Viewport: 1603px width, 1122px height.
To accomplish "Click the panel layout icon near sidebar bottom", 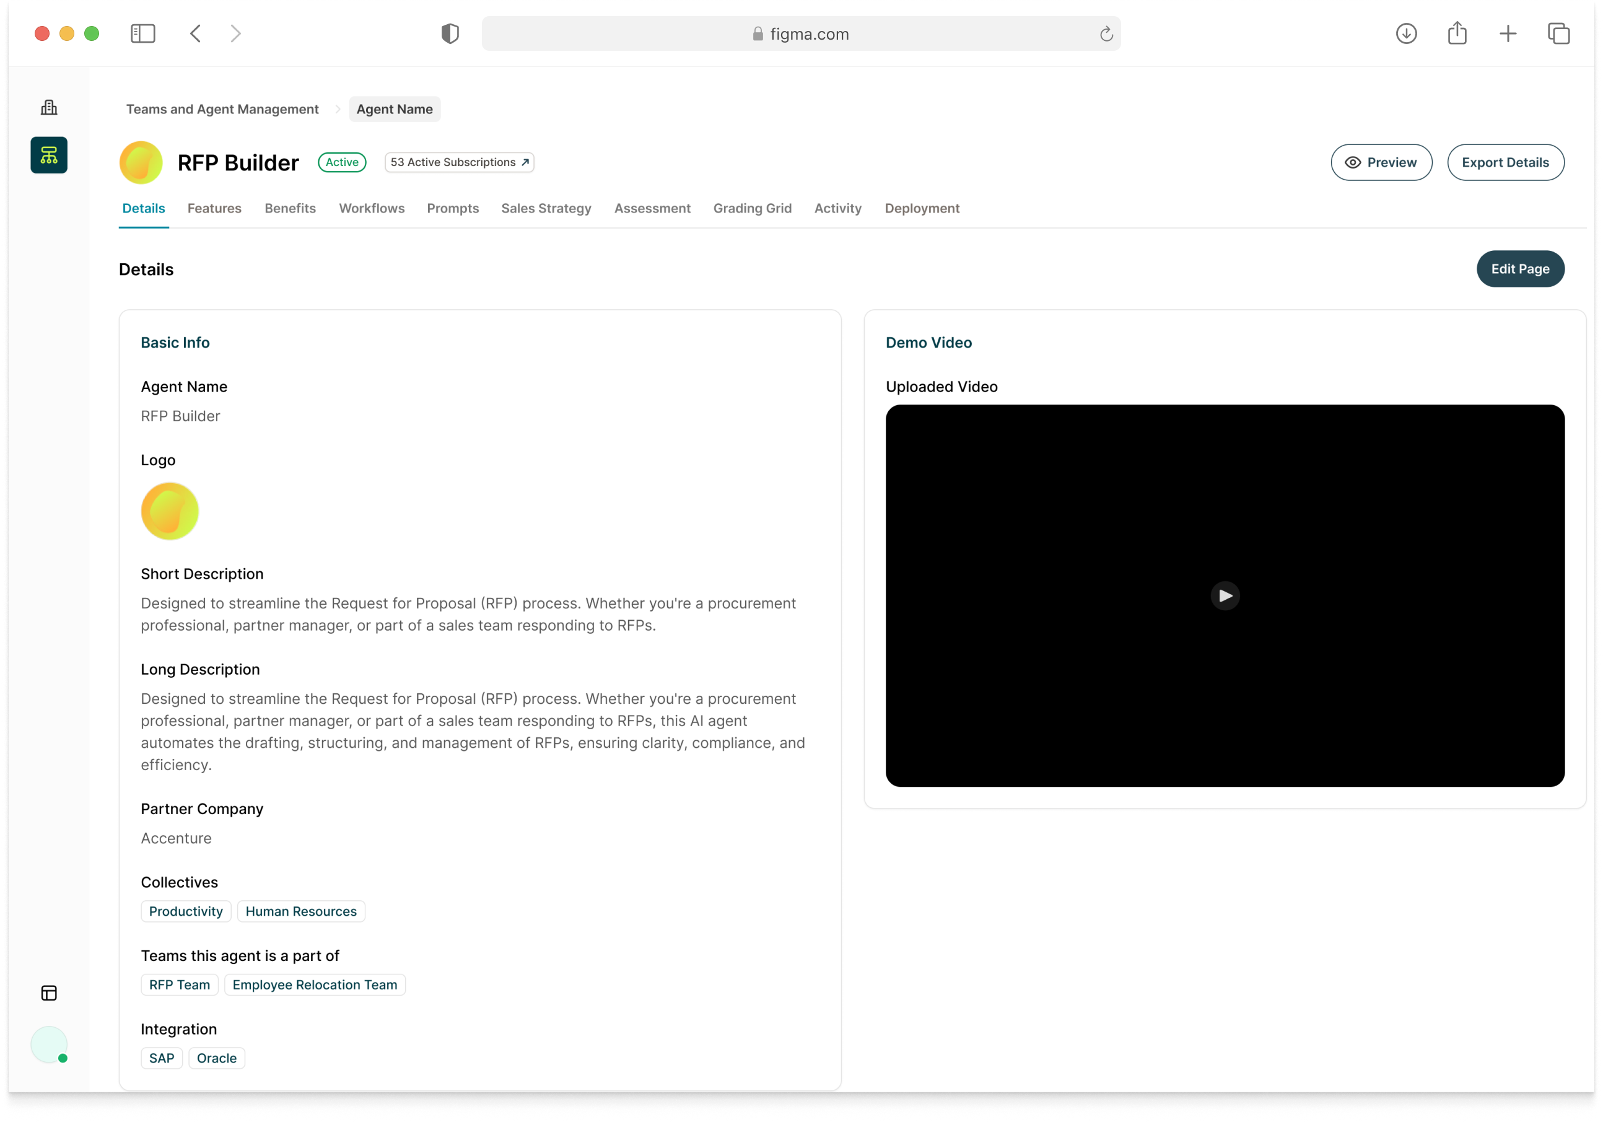I will [49, 993].
